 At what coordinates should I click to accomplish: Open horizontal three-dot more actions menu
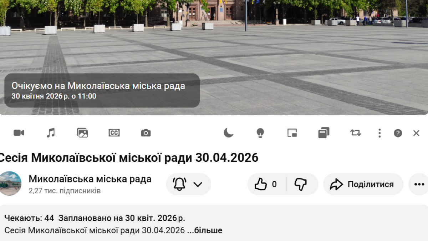click(419, 184)
